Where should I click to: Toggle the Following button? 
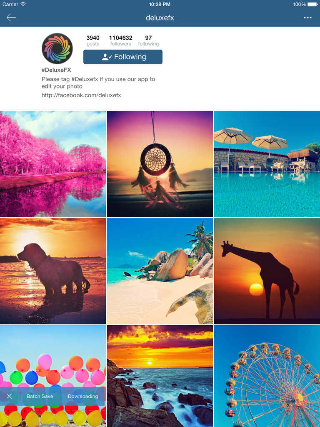point(123,57)
